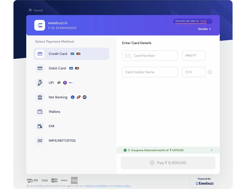The height and width of the screenshot is (189, 246).
Task: Click the Mastercard badge beside Debit Card
Action: coord(77,68)
